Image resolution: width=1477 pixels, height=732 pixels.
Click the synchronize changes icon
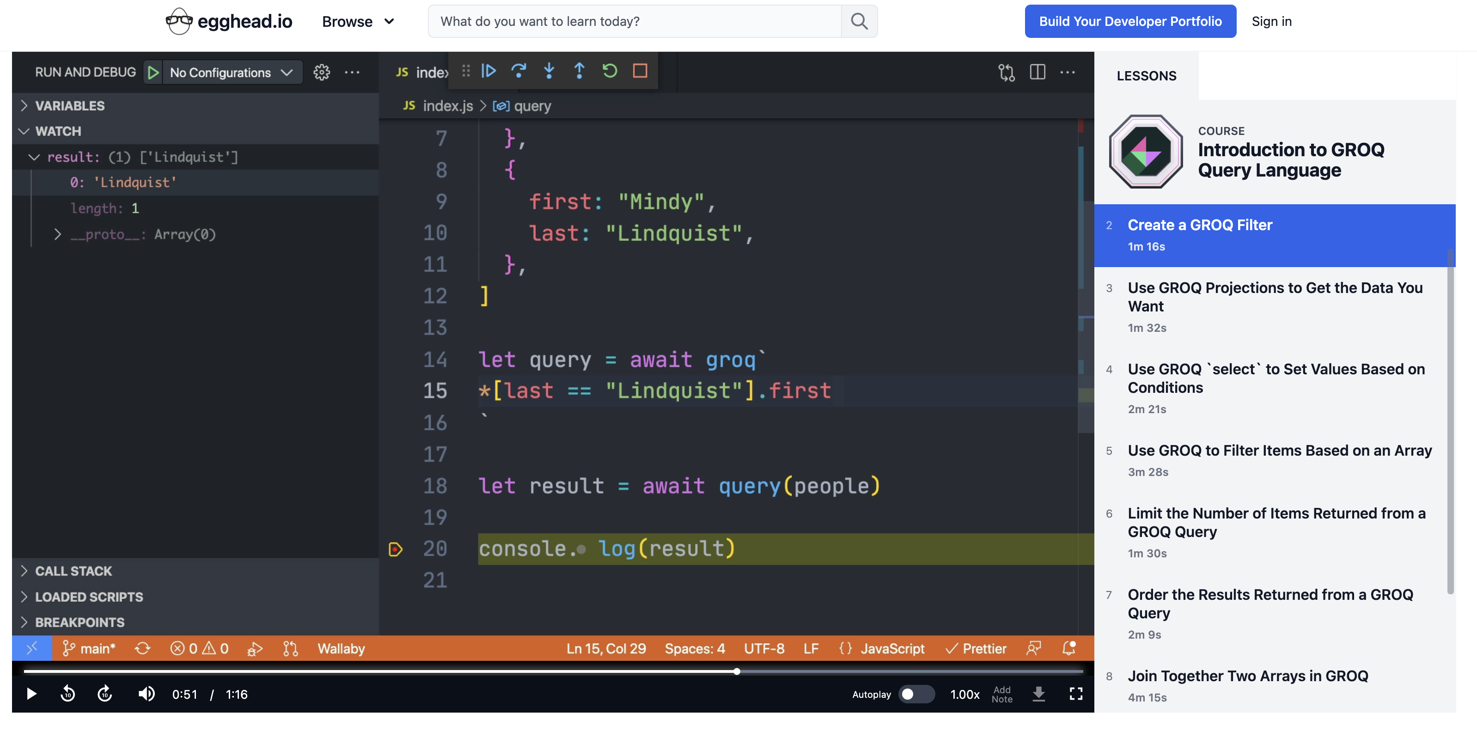pyautogui.click(x=142, y=648)
